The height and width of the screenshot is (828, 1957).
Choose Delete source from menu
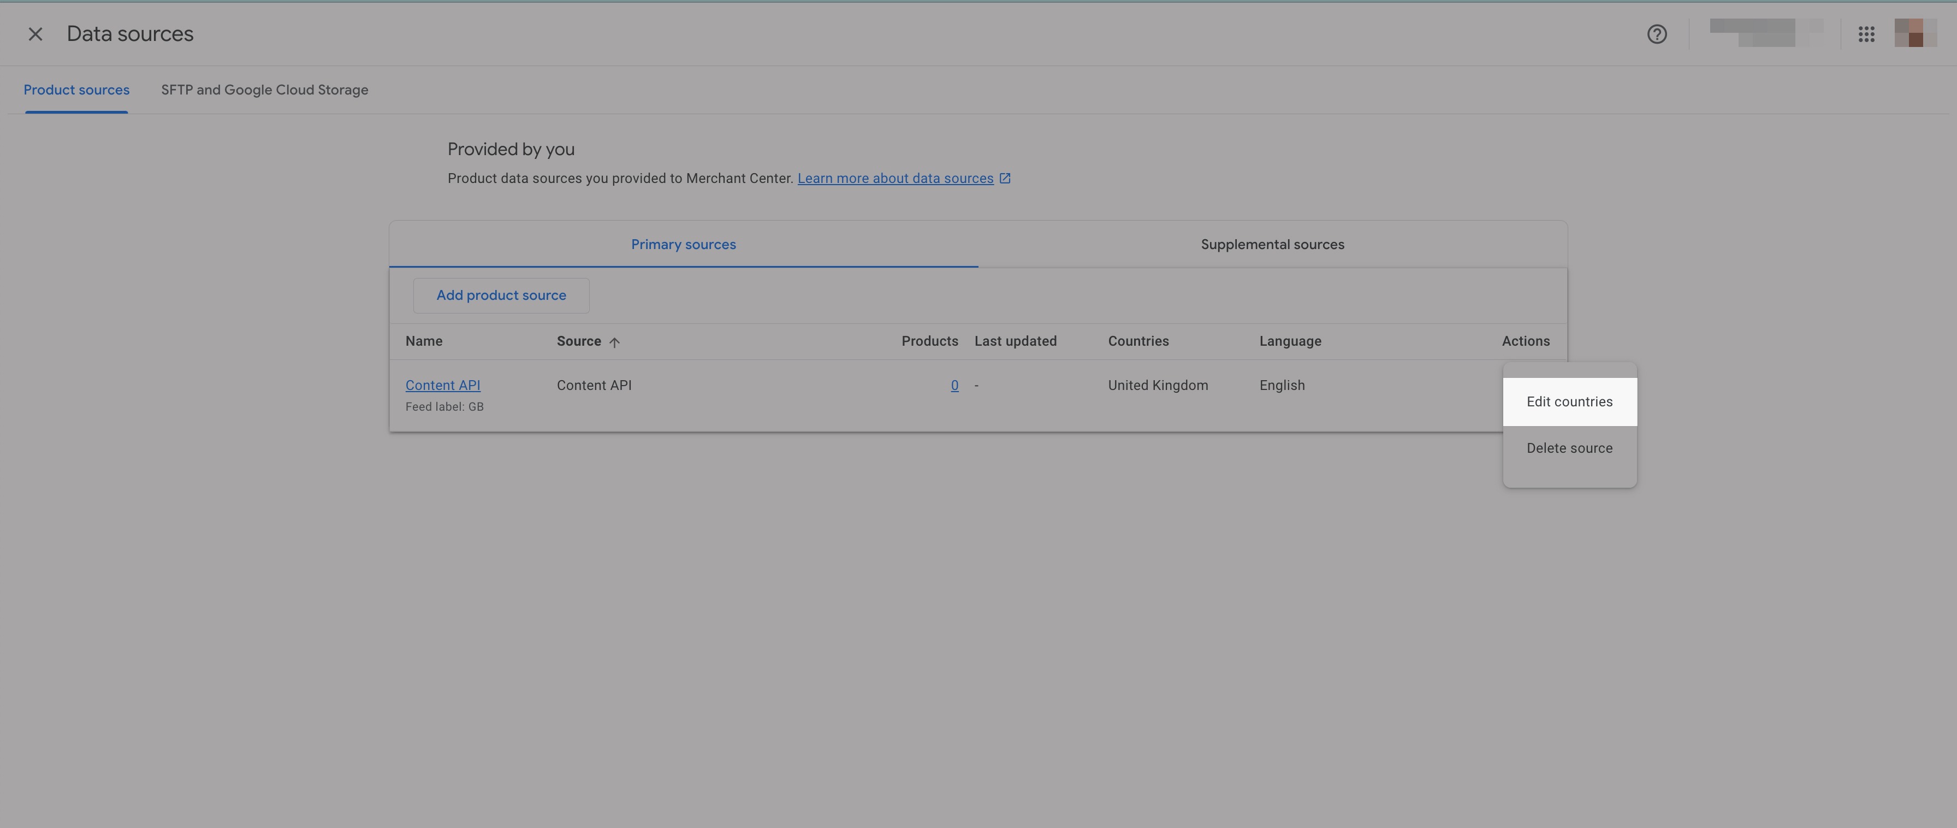[1569, 448]
